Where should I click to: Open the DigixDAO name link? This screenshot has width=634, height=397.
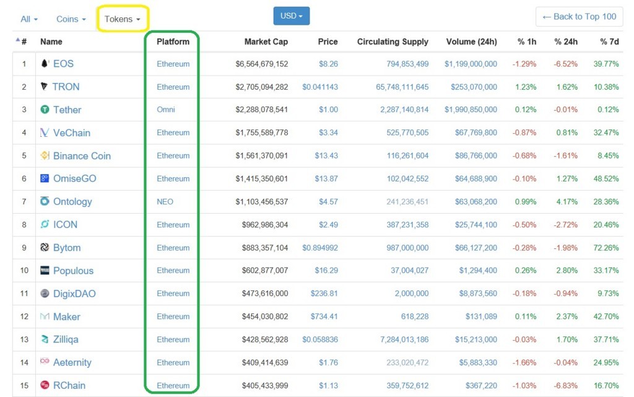click(x=74, y=294)
